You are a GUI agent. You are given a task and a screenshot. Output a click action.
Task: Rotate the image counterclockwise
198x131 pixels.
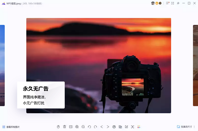[x=89, y=127]
